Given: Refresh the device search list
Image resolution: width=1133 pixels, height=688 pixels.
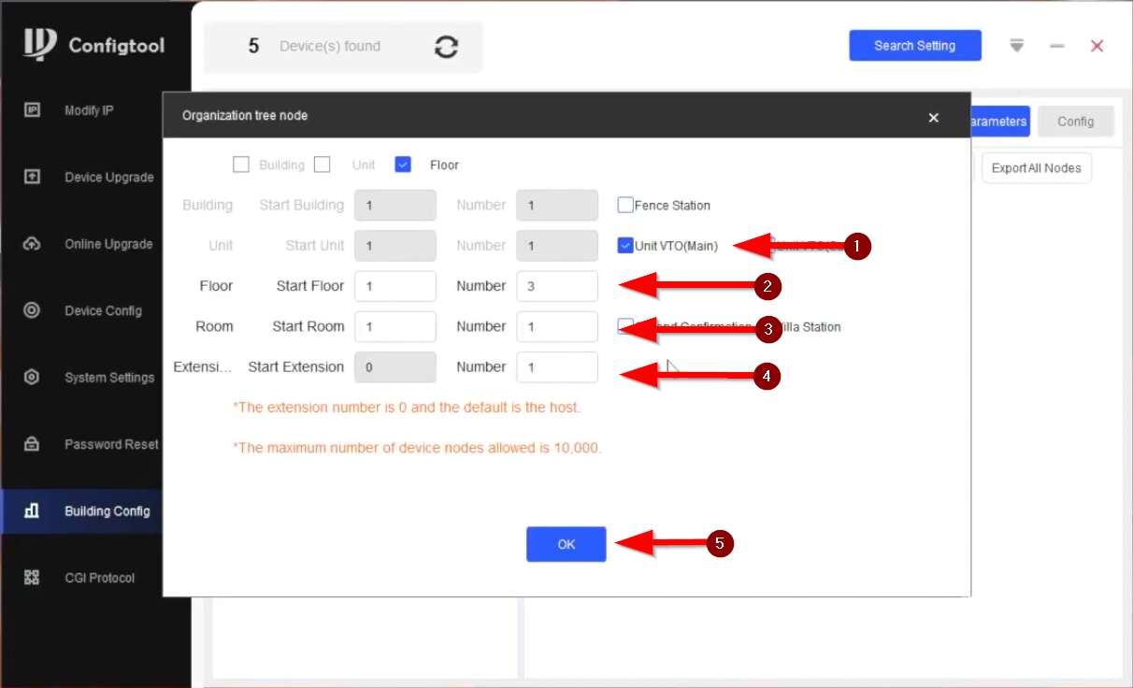Looking at the screenshot, I should pos(447,47).
